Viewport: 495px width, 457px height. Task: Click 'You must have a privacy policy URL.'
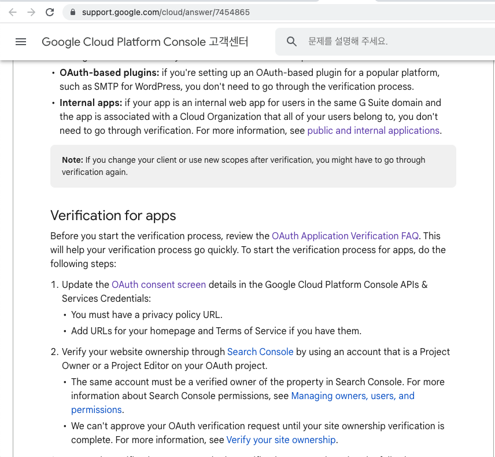click(147, 315)
